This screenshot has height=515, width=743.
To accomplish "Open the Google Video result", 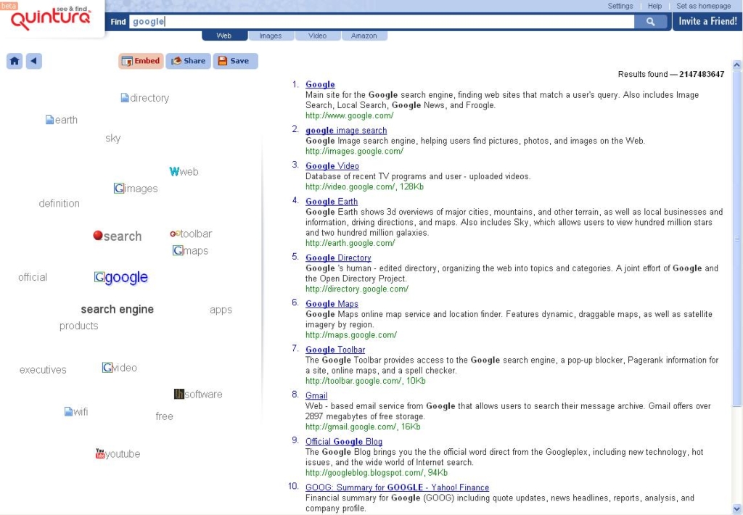I will (x=332, y=166).
